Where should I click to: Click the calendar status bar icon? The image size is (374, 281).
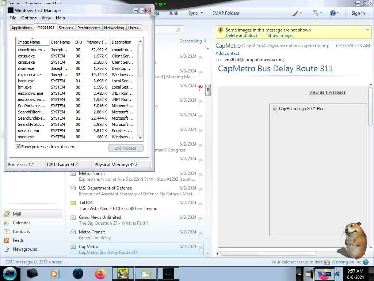pos(327,262)
